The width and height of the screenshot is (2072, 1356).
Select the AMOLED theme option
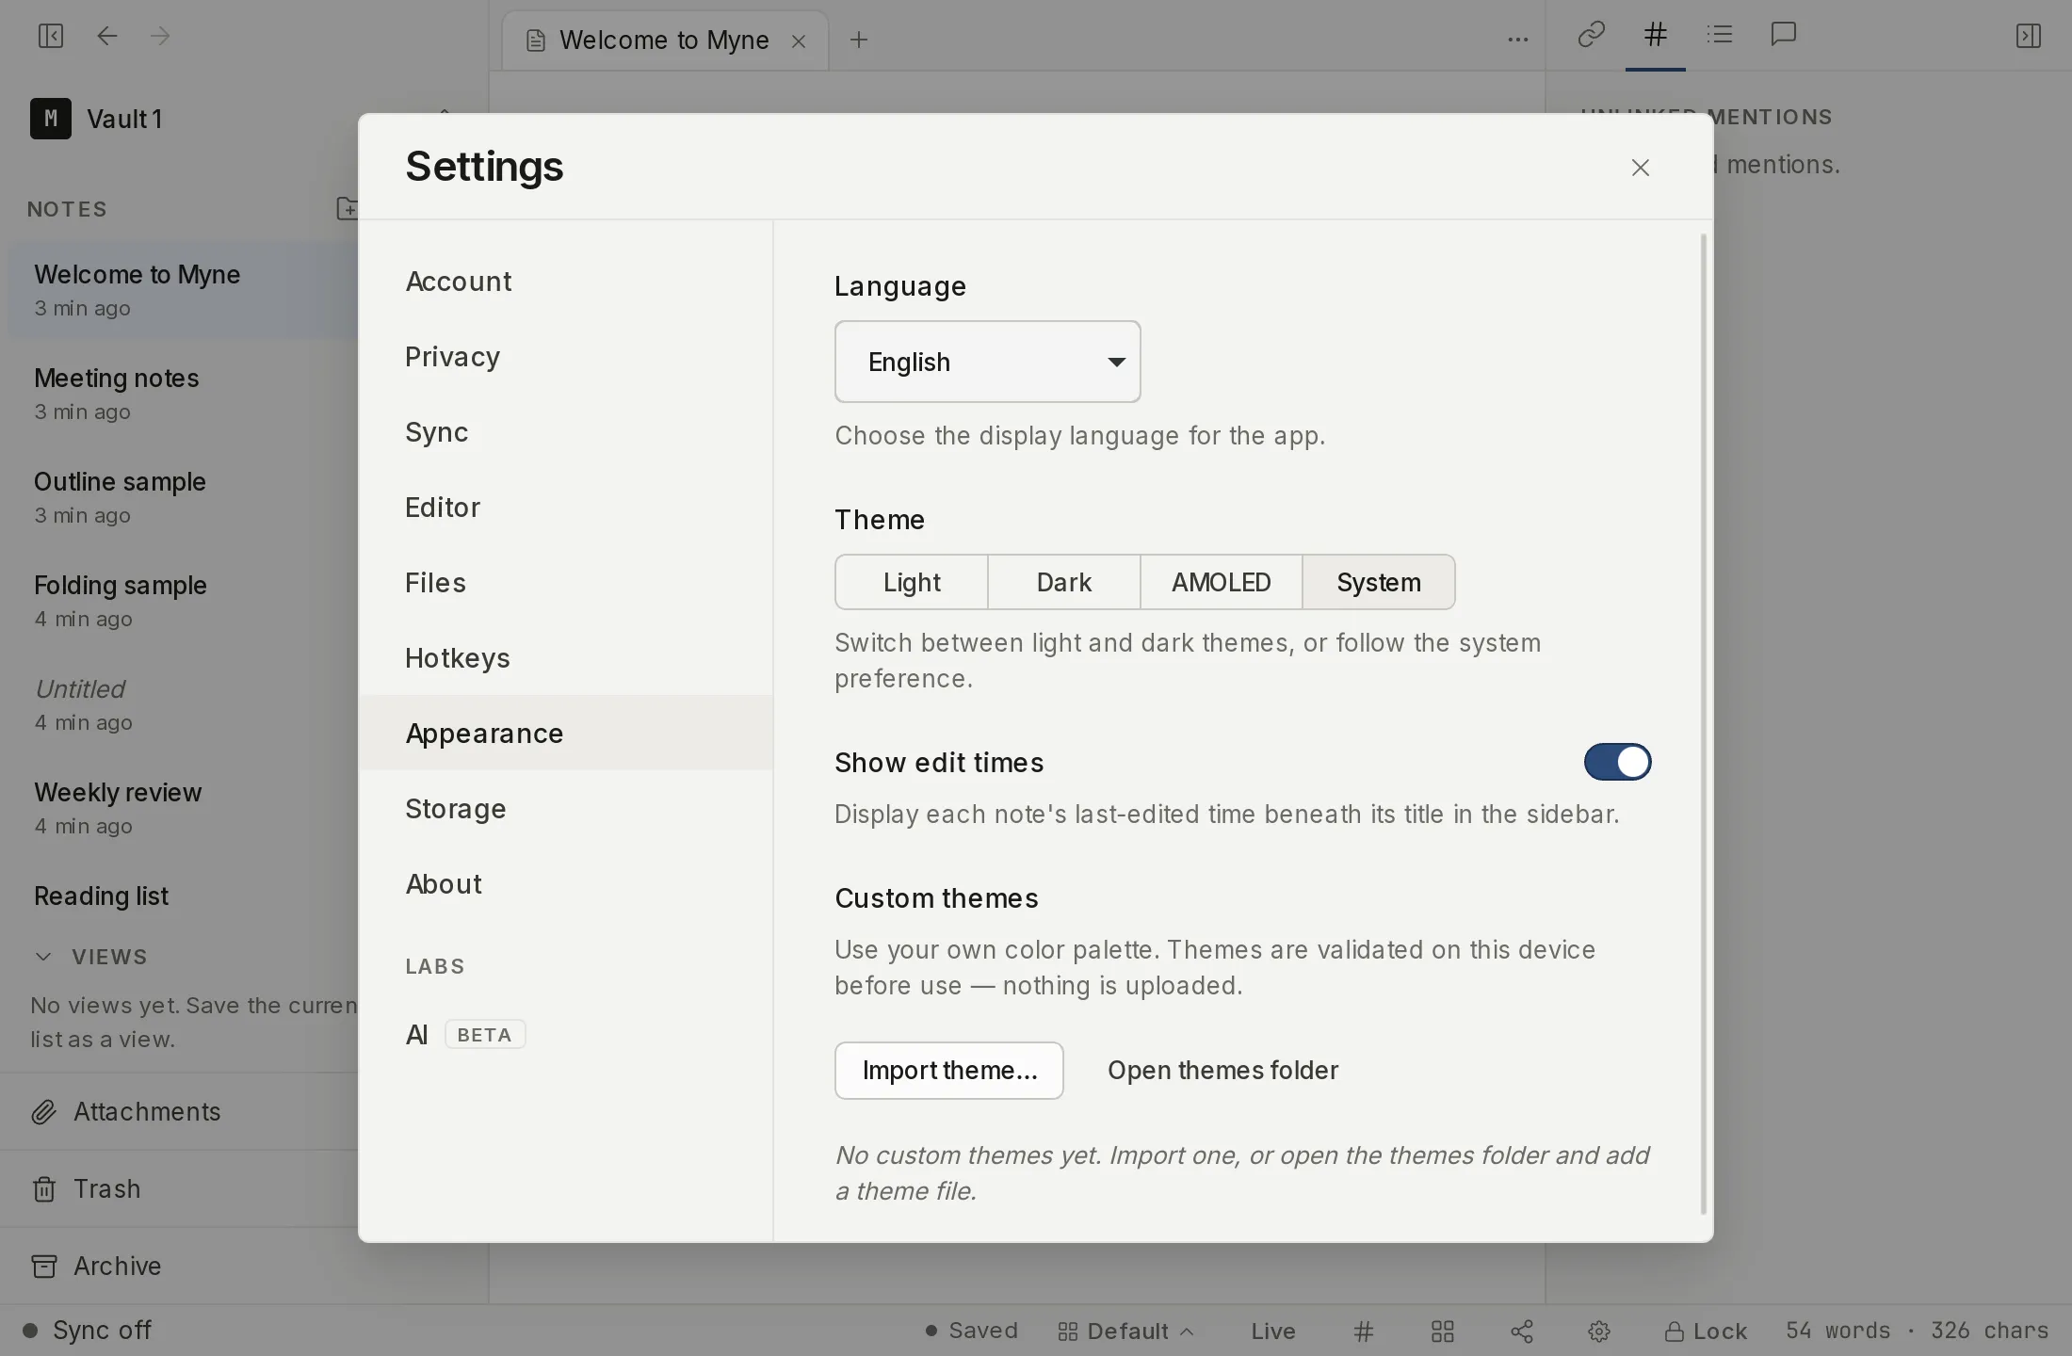pyautogui.click(x=1222, y=582)
